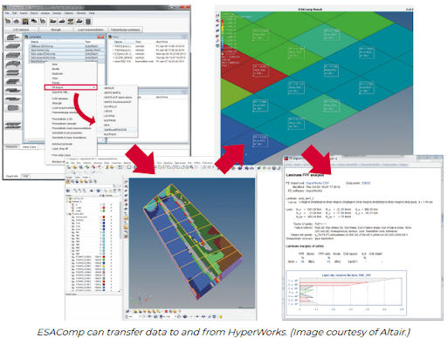Select the Duplicate context menu entry
The image size is (447, 338).
58,73
